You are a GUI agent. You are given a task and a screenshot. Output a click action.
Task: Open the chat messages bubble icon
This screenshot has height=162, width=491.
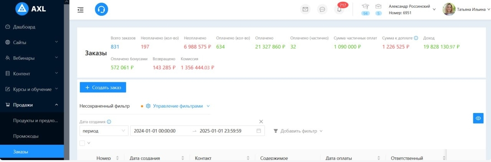coord(322,10)
